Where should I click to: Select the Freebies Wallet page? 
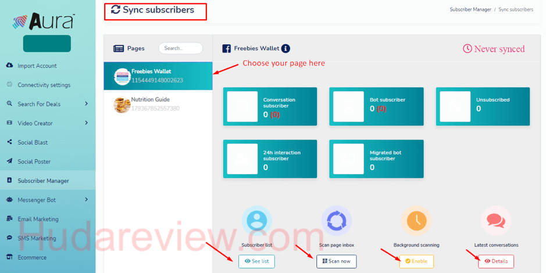[x=158, y=76]
